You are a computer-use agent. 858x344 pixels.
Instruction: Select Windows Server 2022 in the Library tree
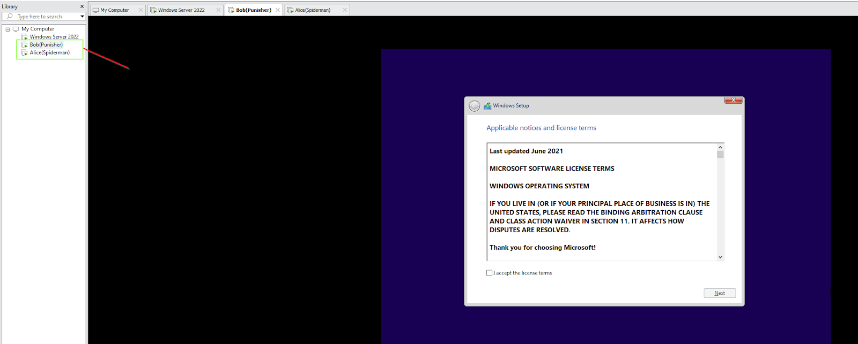tap(54, 37)
